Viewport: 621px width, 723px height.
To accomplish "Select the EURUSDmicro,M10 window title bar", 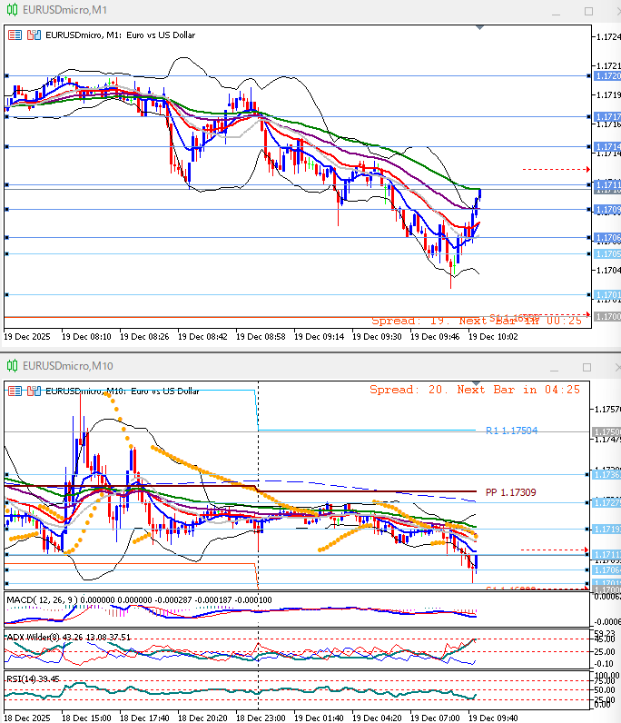I will click(x=272, y=365).
